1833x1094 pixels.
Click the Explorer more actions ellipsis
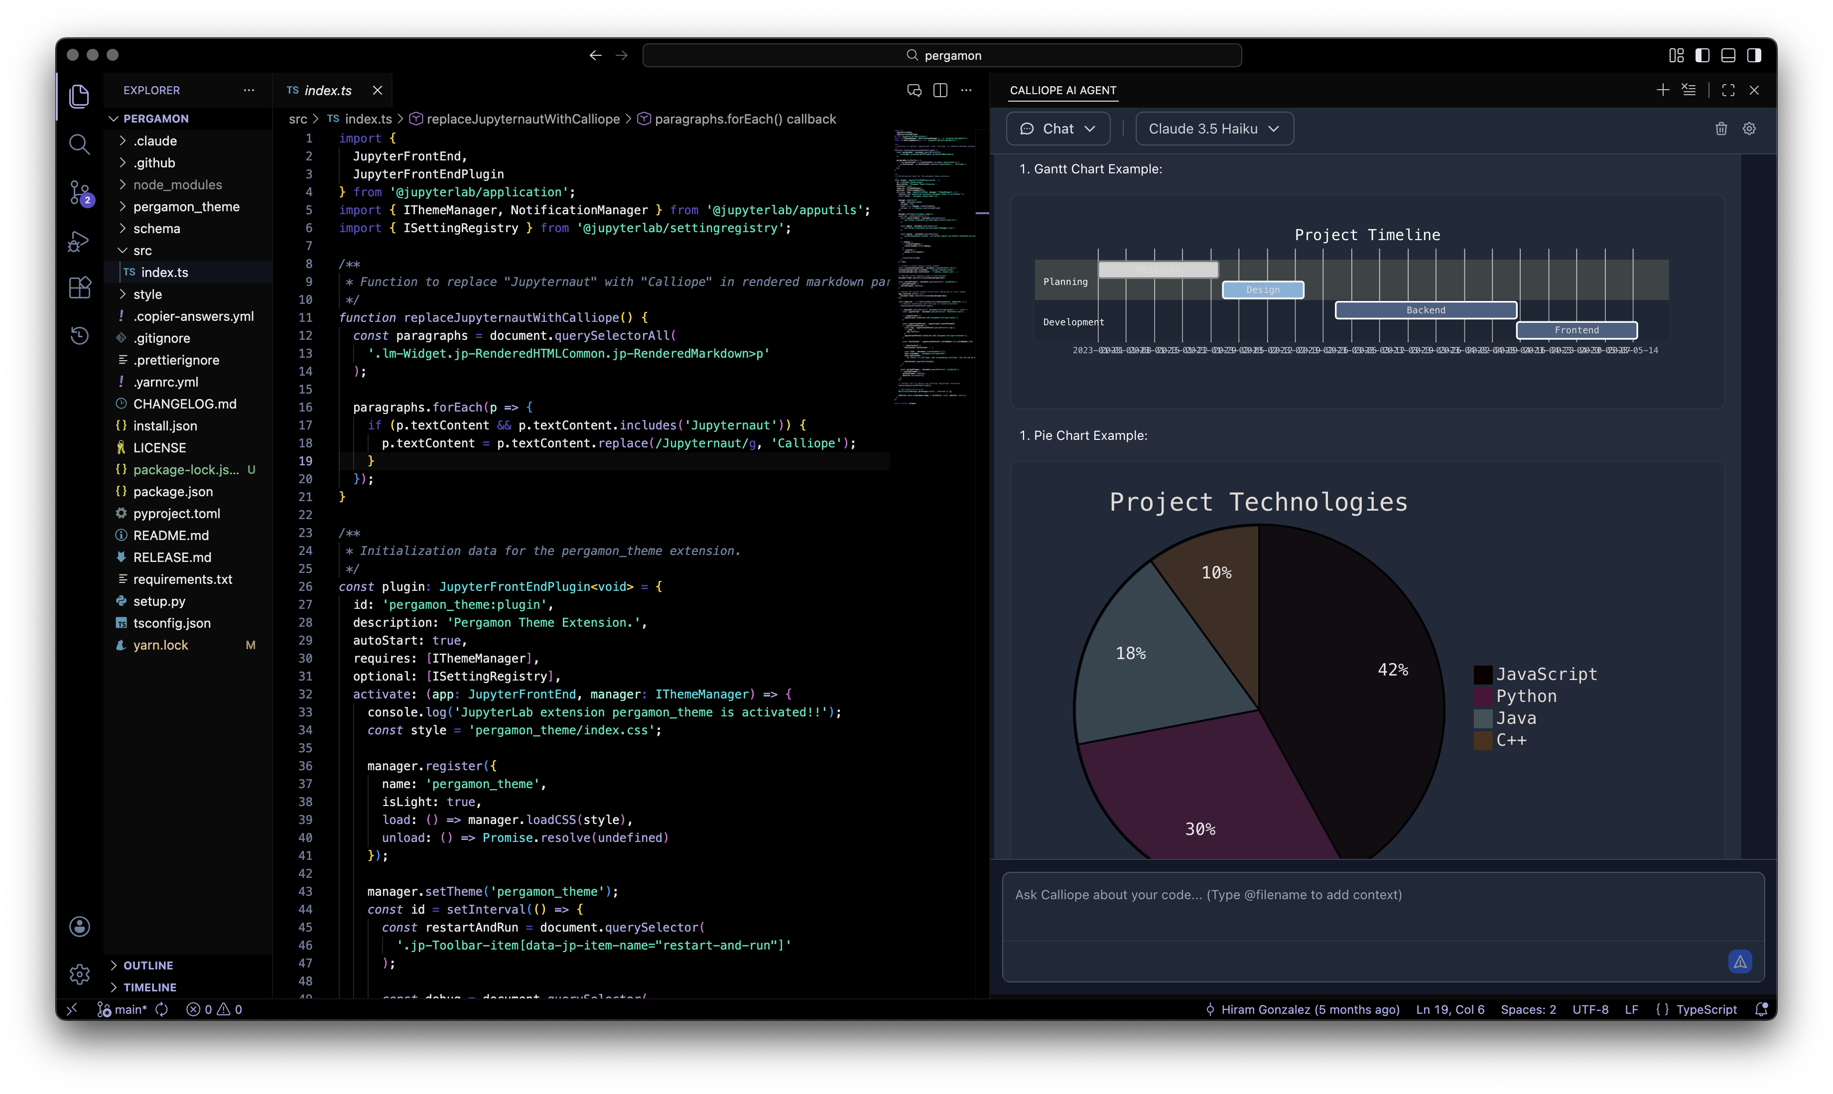click(x=249, y=90)
